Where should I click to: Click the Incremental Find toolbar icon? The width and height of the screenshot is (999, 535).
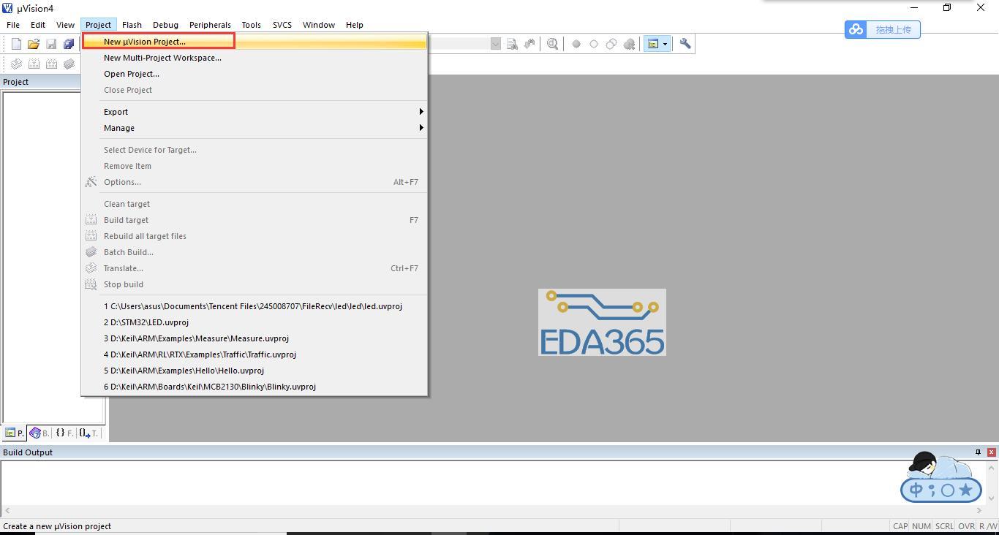click(529, 44)
